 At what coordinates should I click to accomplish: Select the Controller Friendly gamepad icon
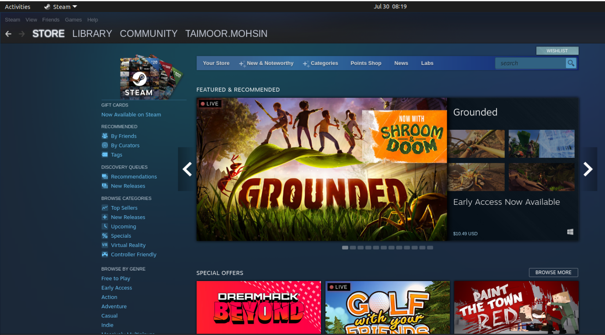point(104,254)
